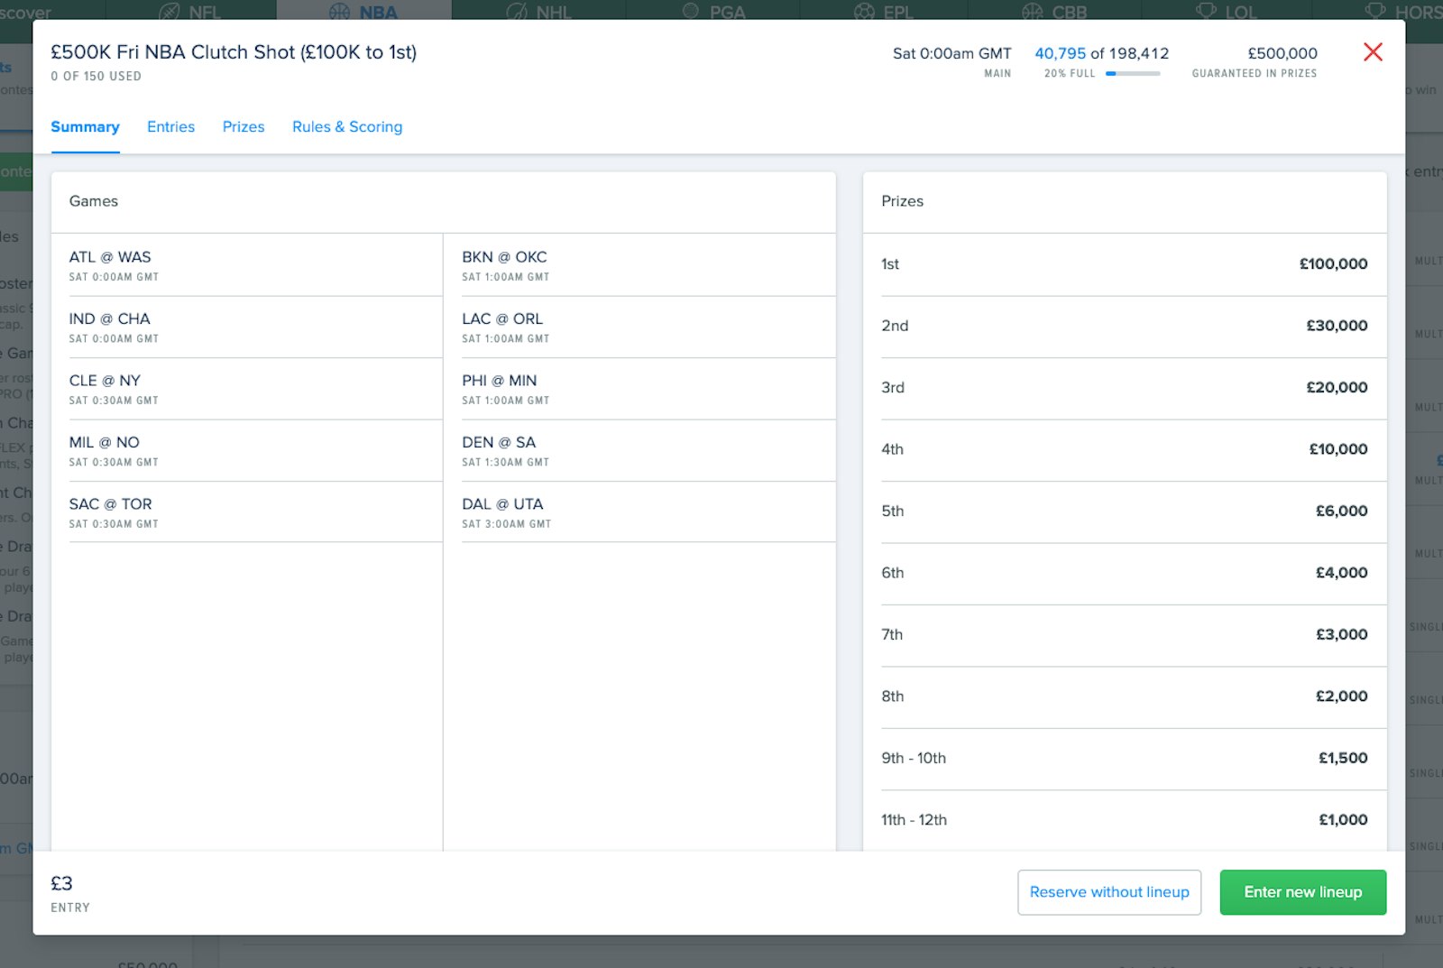Open the Prizes tab

[x=244, y=127]
